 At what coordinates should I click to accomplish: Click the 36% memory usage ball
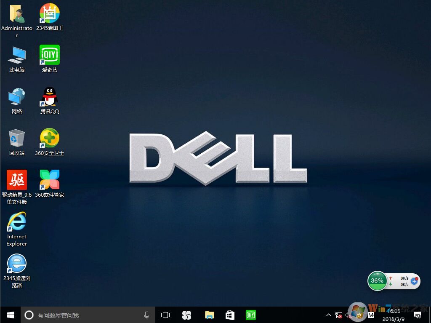coord(377,280)
